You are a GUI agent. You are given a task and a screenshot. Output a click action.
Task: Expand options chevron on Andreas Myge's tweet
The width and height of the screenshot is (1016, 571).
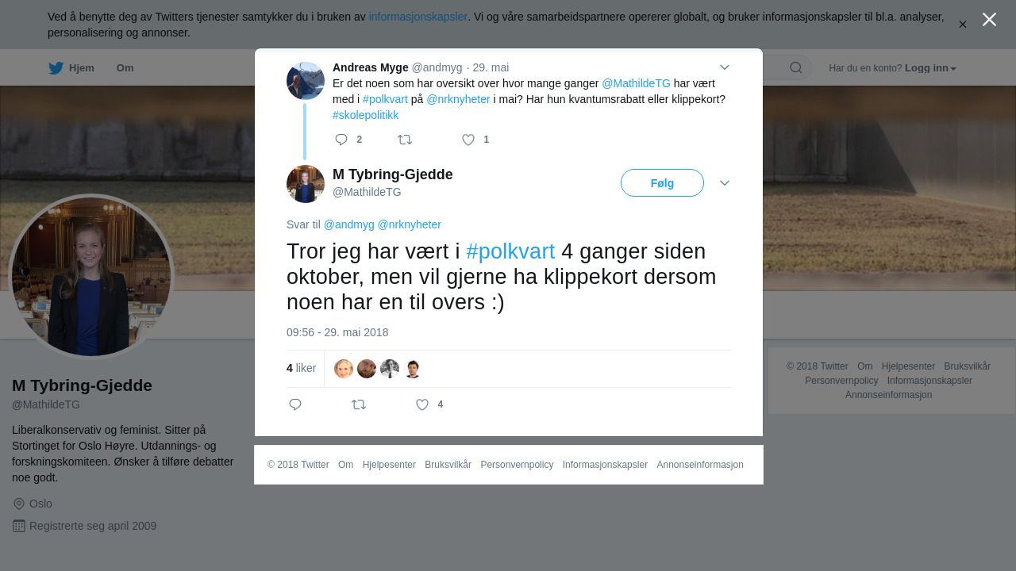point(725,67)
